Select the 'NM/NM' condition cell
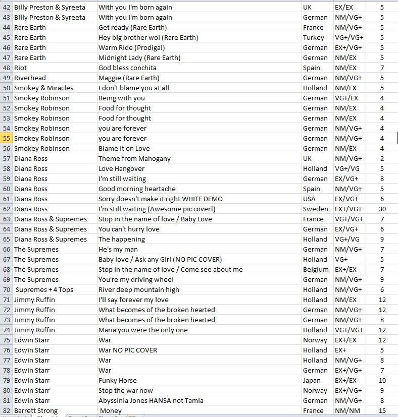The height and width of the screenshot is (417, 398). click(350, 410)
